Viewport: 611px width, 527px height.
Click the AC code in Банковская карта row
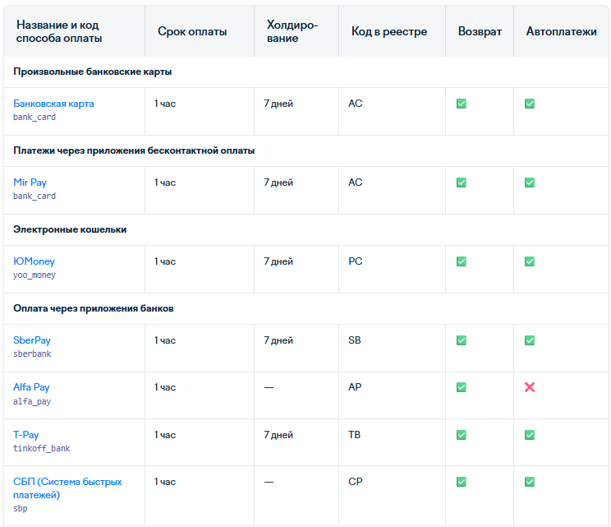(x=356, y=104)
